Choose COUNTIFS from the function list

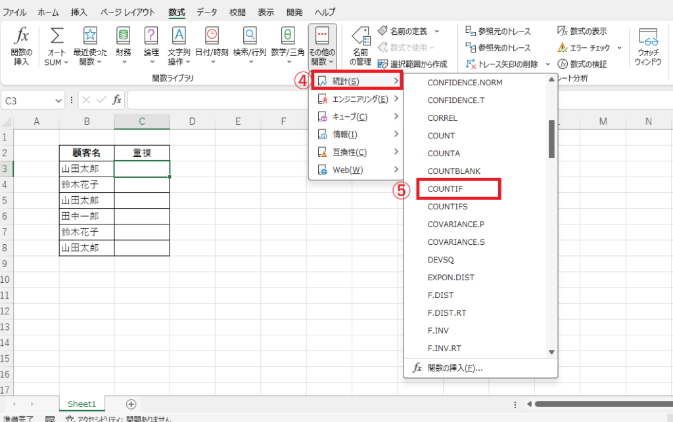(448, 207)
